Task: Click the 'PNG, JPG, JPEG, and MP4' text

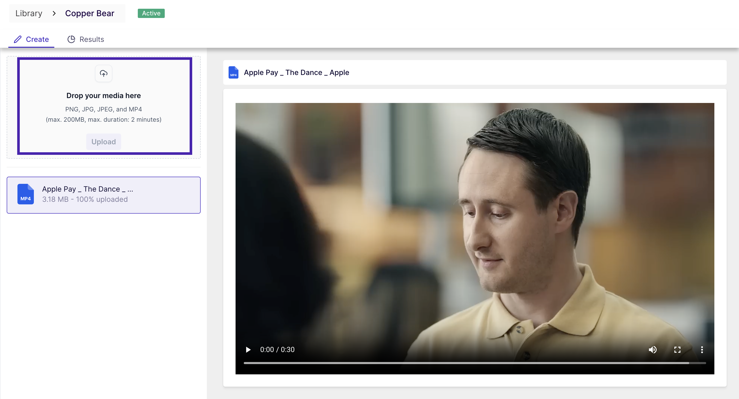Action: point(104,109)
